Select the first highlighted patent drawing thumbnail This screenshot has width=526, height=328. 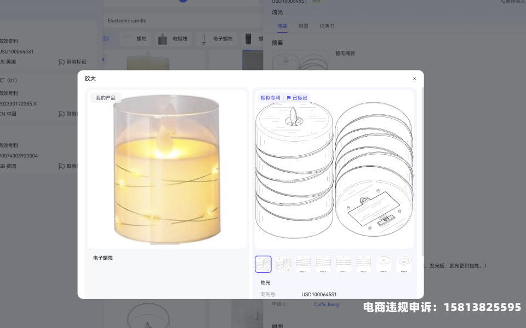(263, 264)
